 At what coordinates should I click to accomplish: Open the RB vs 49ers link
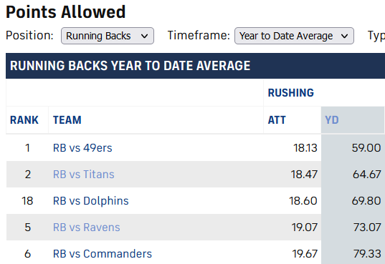[82, 148]
